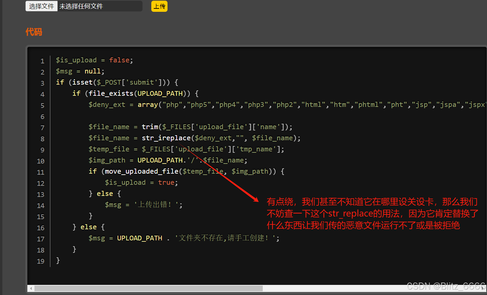Click the "$is_upload = true;" line

click(141, 182)
